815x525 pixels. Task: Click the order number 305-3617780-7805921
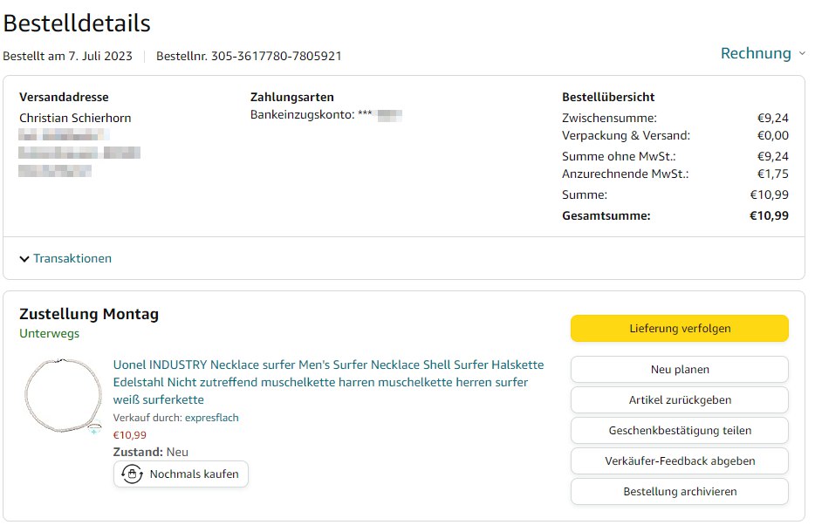pyautogui.click(x=276, y=56)
